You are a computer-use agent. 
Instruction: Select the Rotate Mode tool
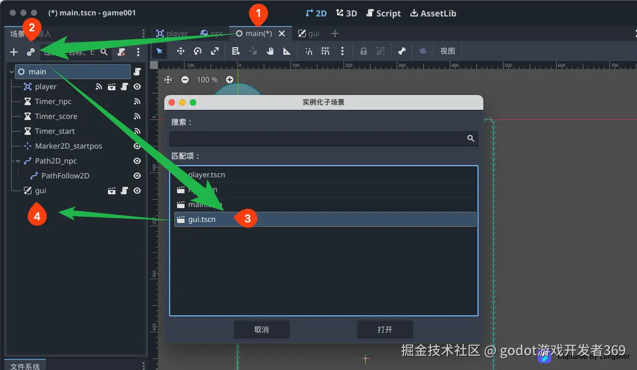tap(198, 51)
